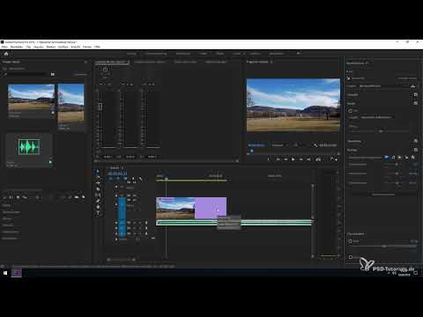Step back one frame in Program Monitor
The width and height of the screenshot is (423, 317).
tap(286, 159)
